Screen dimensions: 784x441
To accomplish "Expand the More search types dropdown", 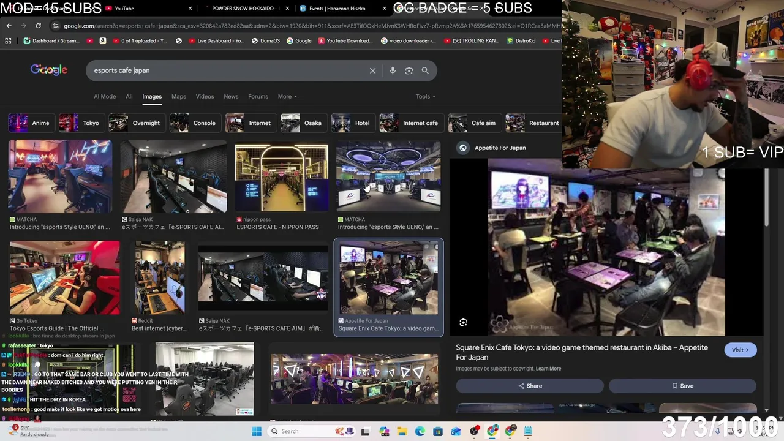I will [x=287, y=96].
